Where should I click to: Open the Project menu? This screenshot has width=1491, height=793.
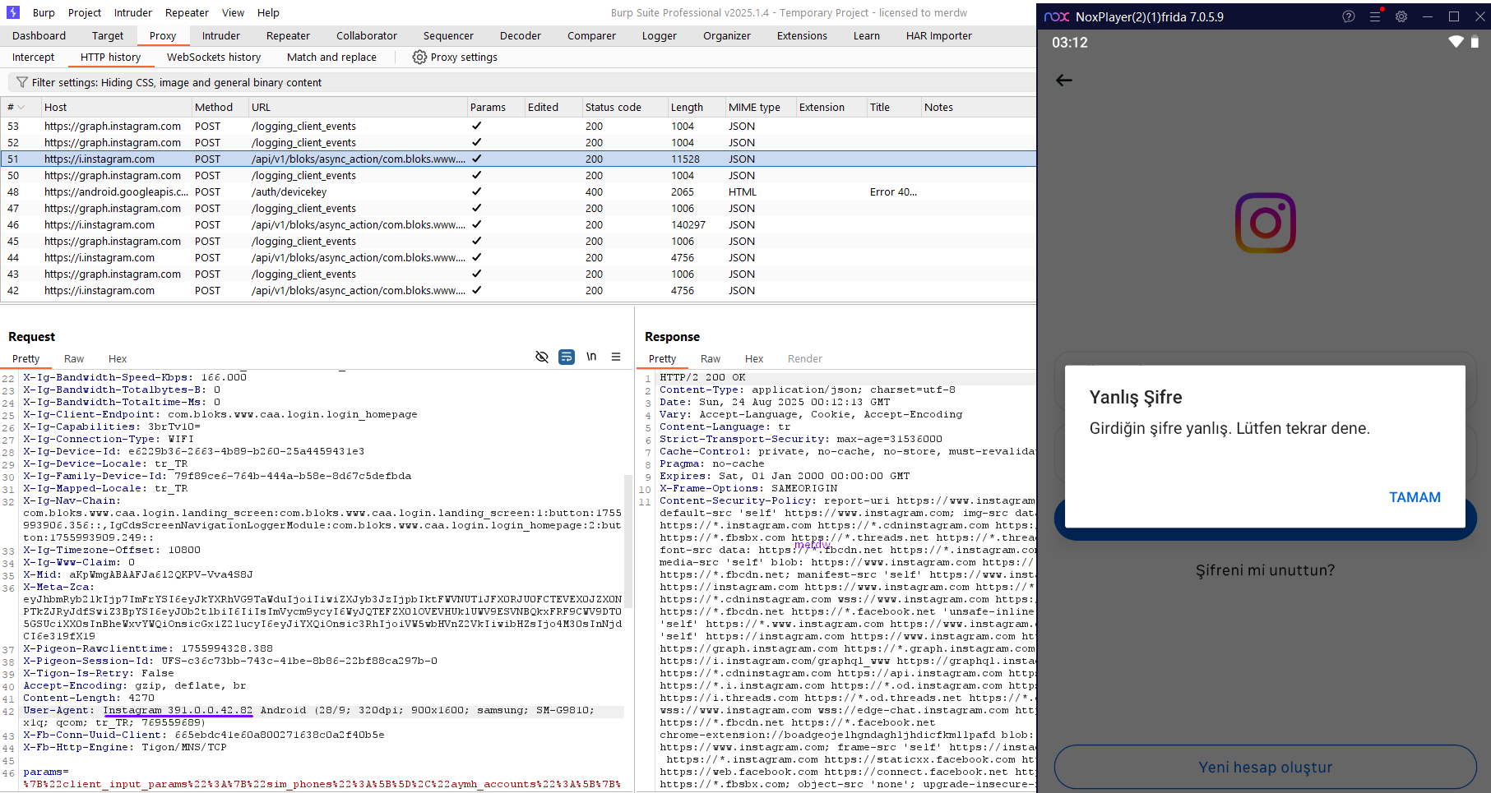85,12
